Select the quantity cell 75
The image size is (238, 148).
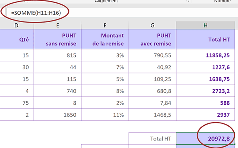pyautogui.click(x=17, y=103)
